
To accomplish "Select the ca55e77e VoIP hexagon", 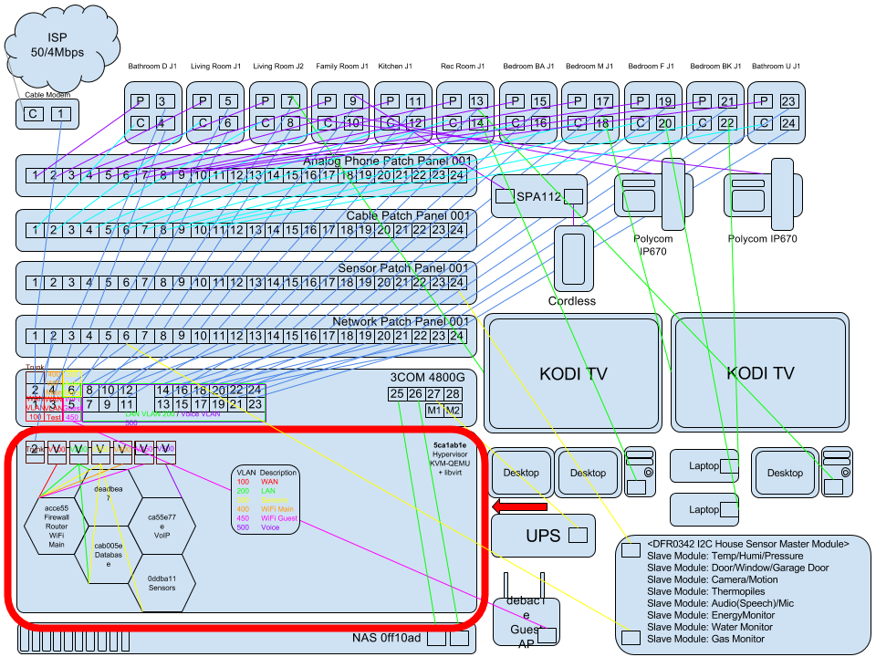I will pyautogui.click(x=162, y=526).
